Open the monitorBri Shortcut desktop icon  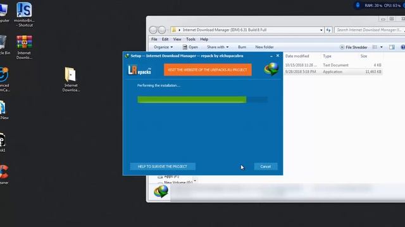[x=24, y=15]
